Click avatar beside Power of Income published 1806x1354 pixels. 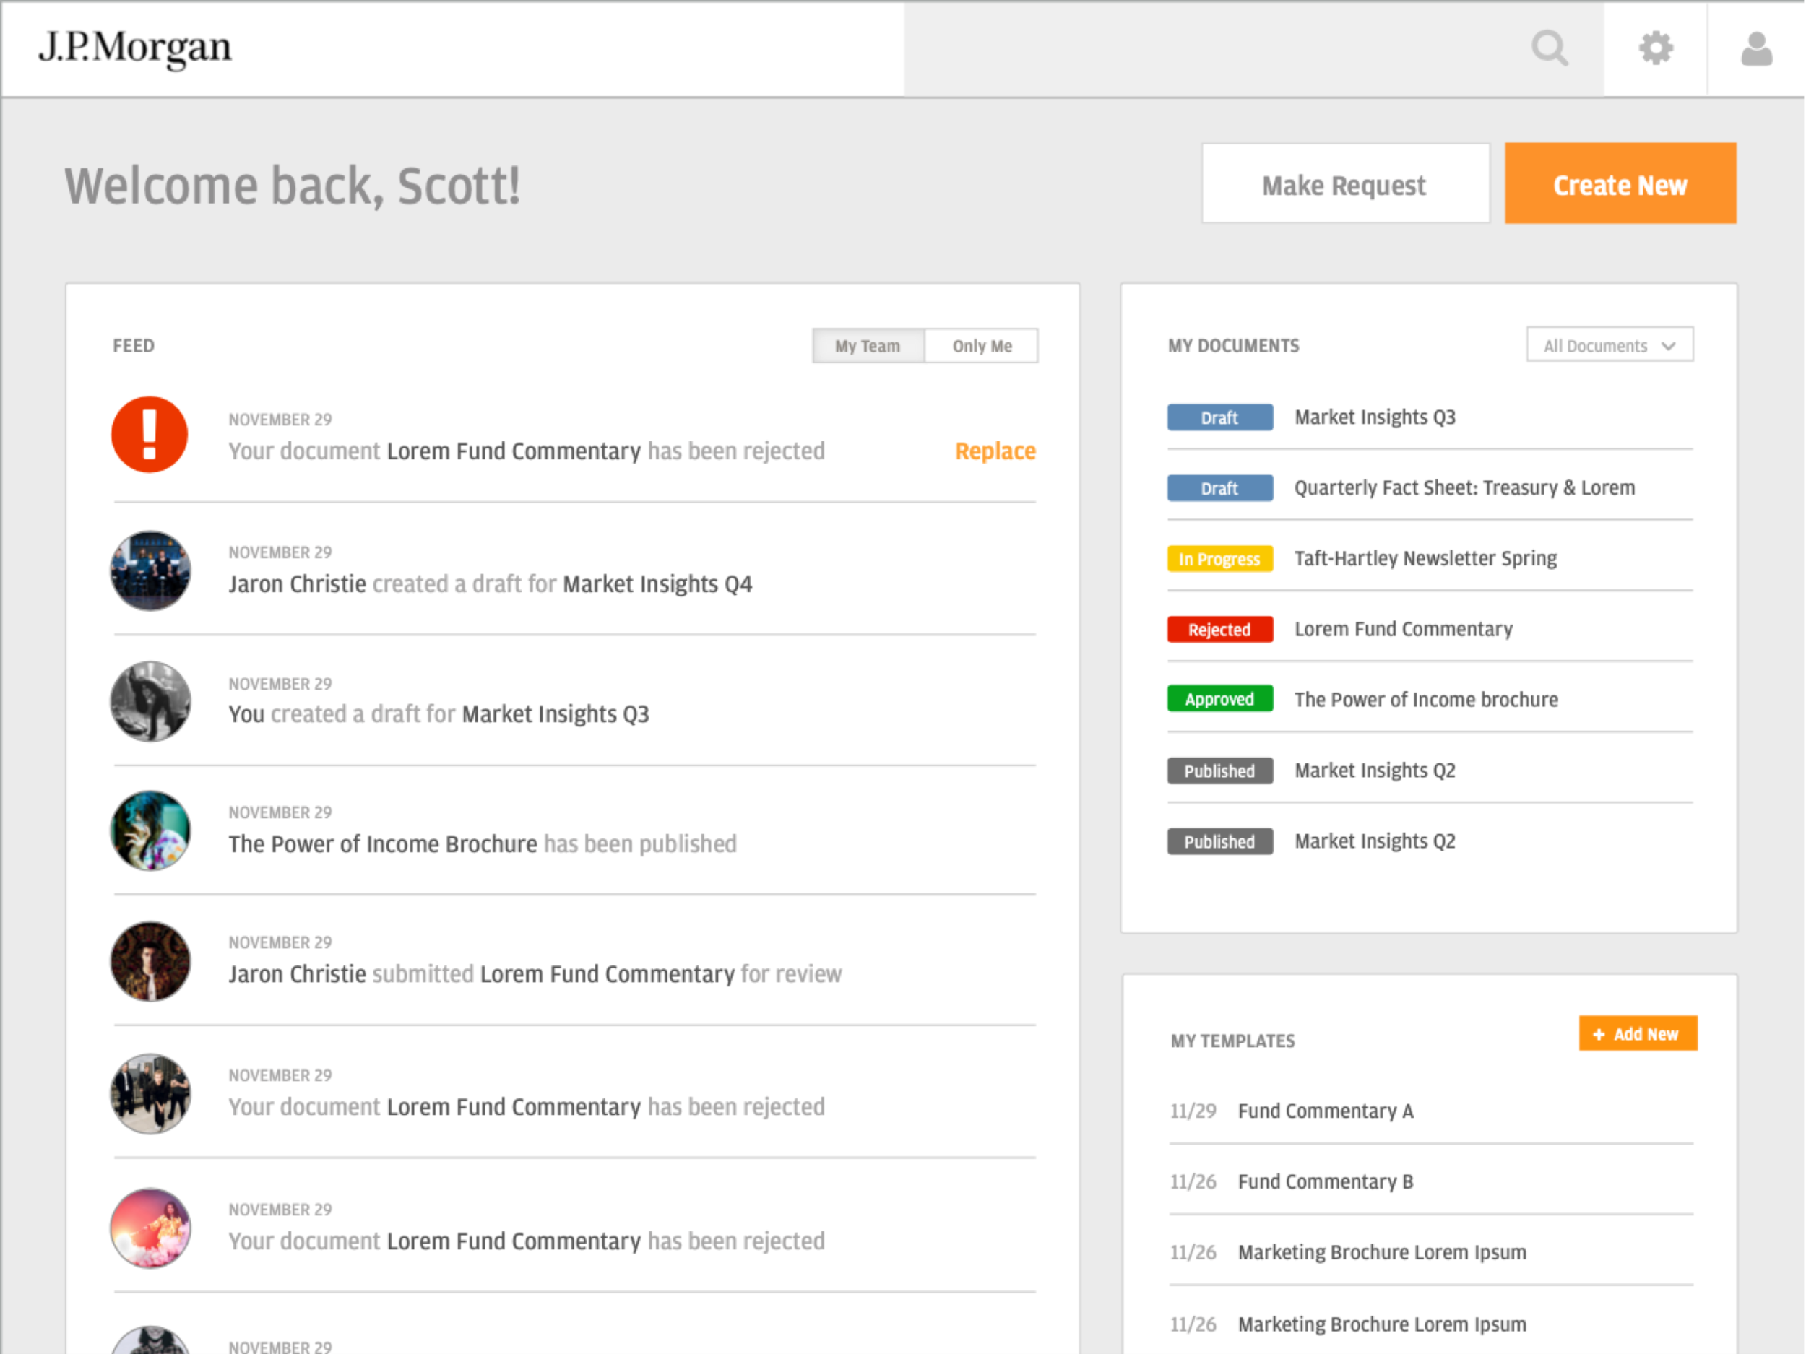click(150, 831)
